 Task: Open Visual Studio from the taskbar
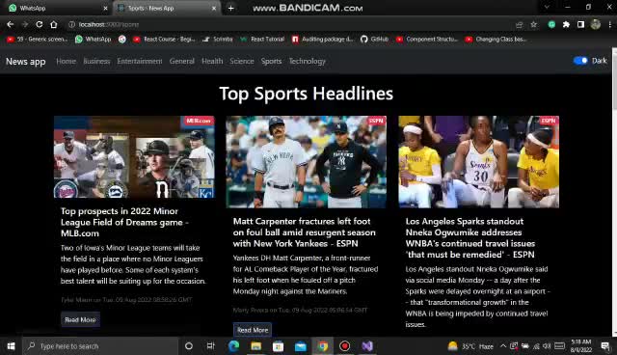click(367, 346)
